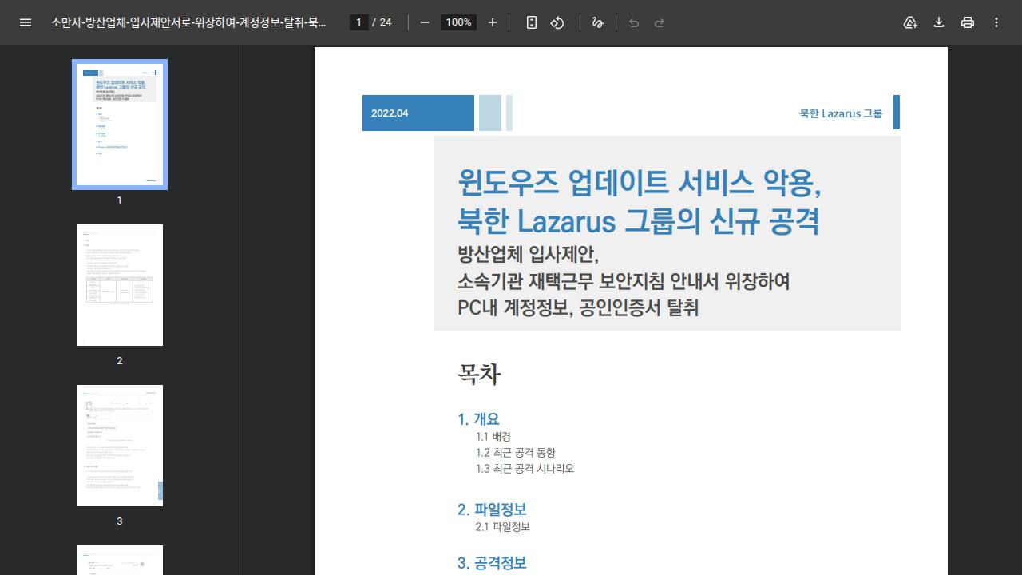
Task: Open the partially visible page 4 thumbnail
Action: click(x=120, y=560)
